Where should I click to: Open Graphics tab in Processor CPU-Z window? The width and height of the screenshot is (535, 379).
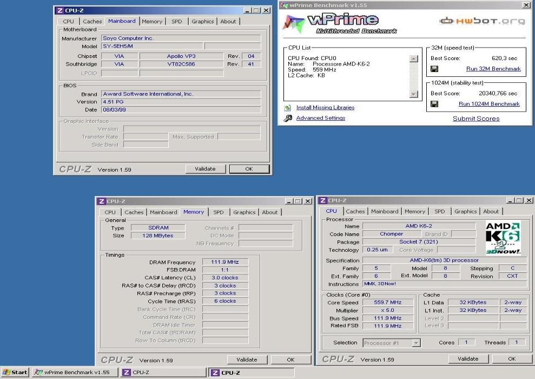coord(465,212)
